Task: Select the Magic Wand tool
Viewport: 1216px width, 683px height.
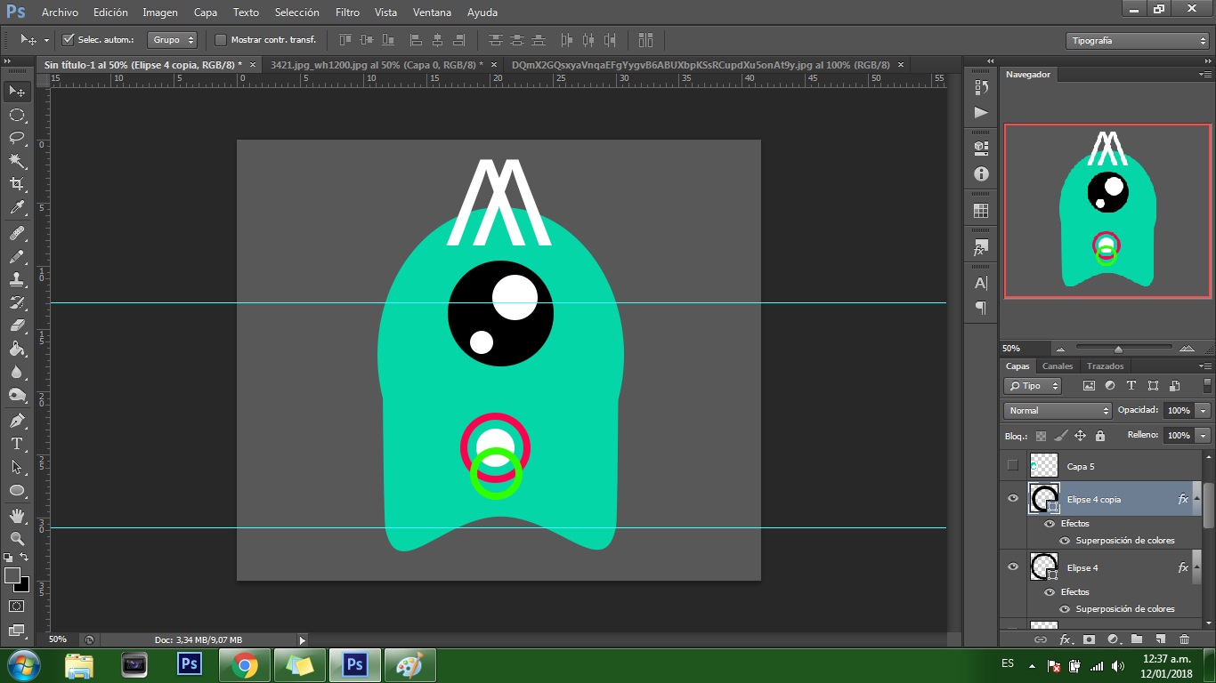Action: pyautogui.click(x=17, y=161)
